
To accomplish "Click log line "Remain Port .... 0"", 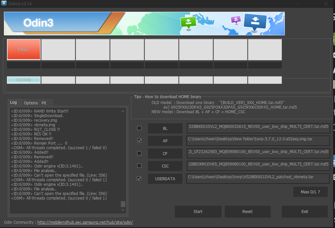I will point(39,143).
